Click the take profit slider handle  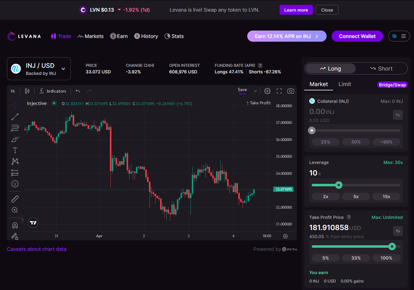[x=392, y=247]
